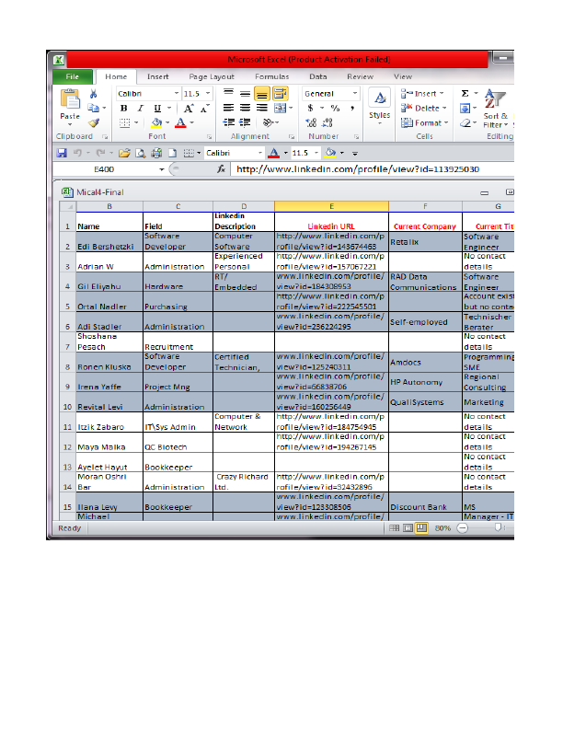Switch to Page Layout tab
This screenshot has width=563, height=729.
(212, 76)
